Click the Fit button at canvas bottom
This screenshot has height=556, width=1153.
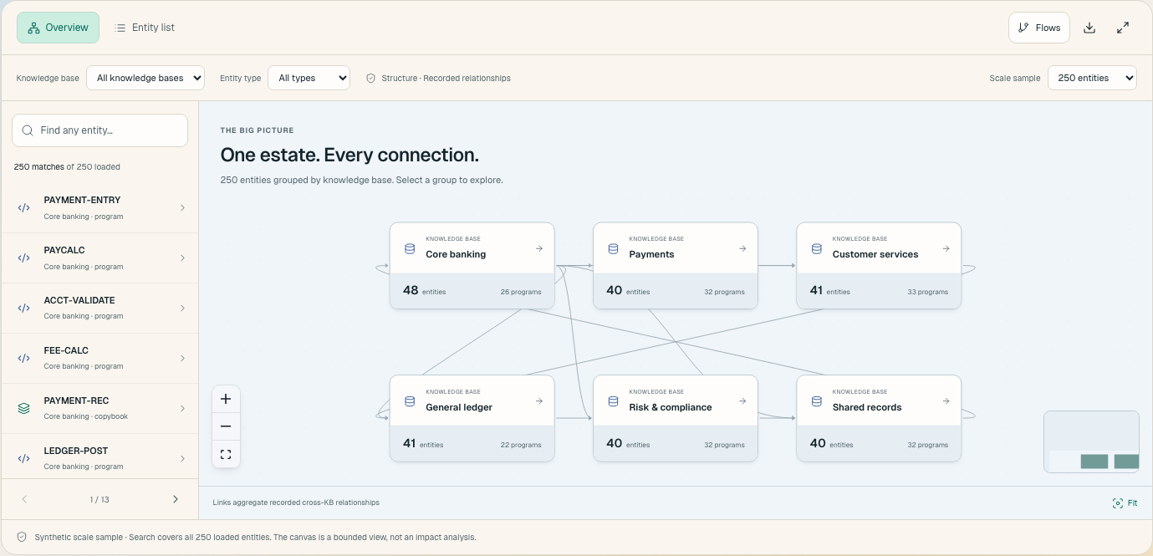[1125, 503]
